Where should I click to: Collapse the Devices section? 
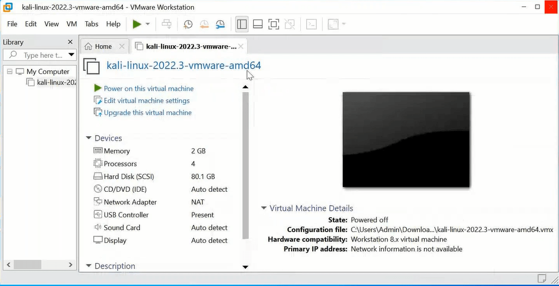pyautogui.click(x=89, y=138)
